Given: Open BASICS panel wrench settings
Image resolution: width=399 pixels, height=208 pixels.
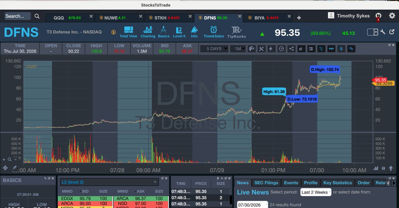Looking at the screenshot, I should [45, 178].
